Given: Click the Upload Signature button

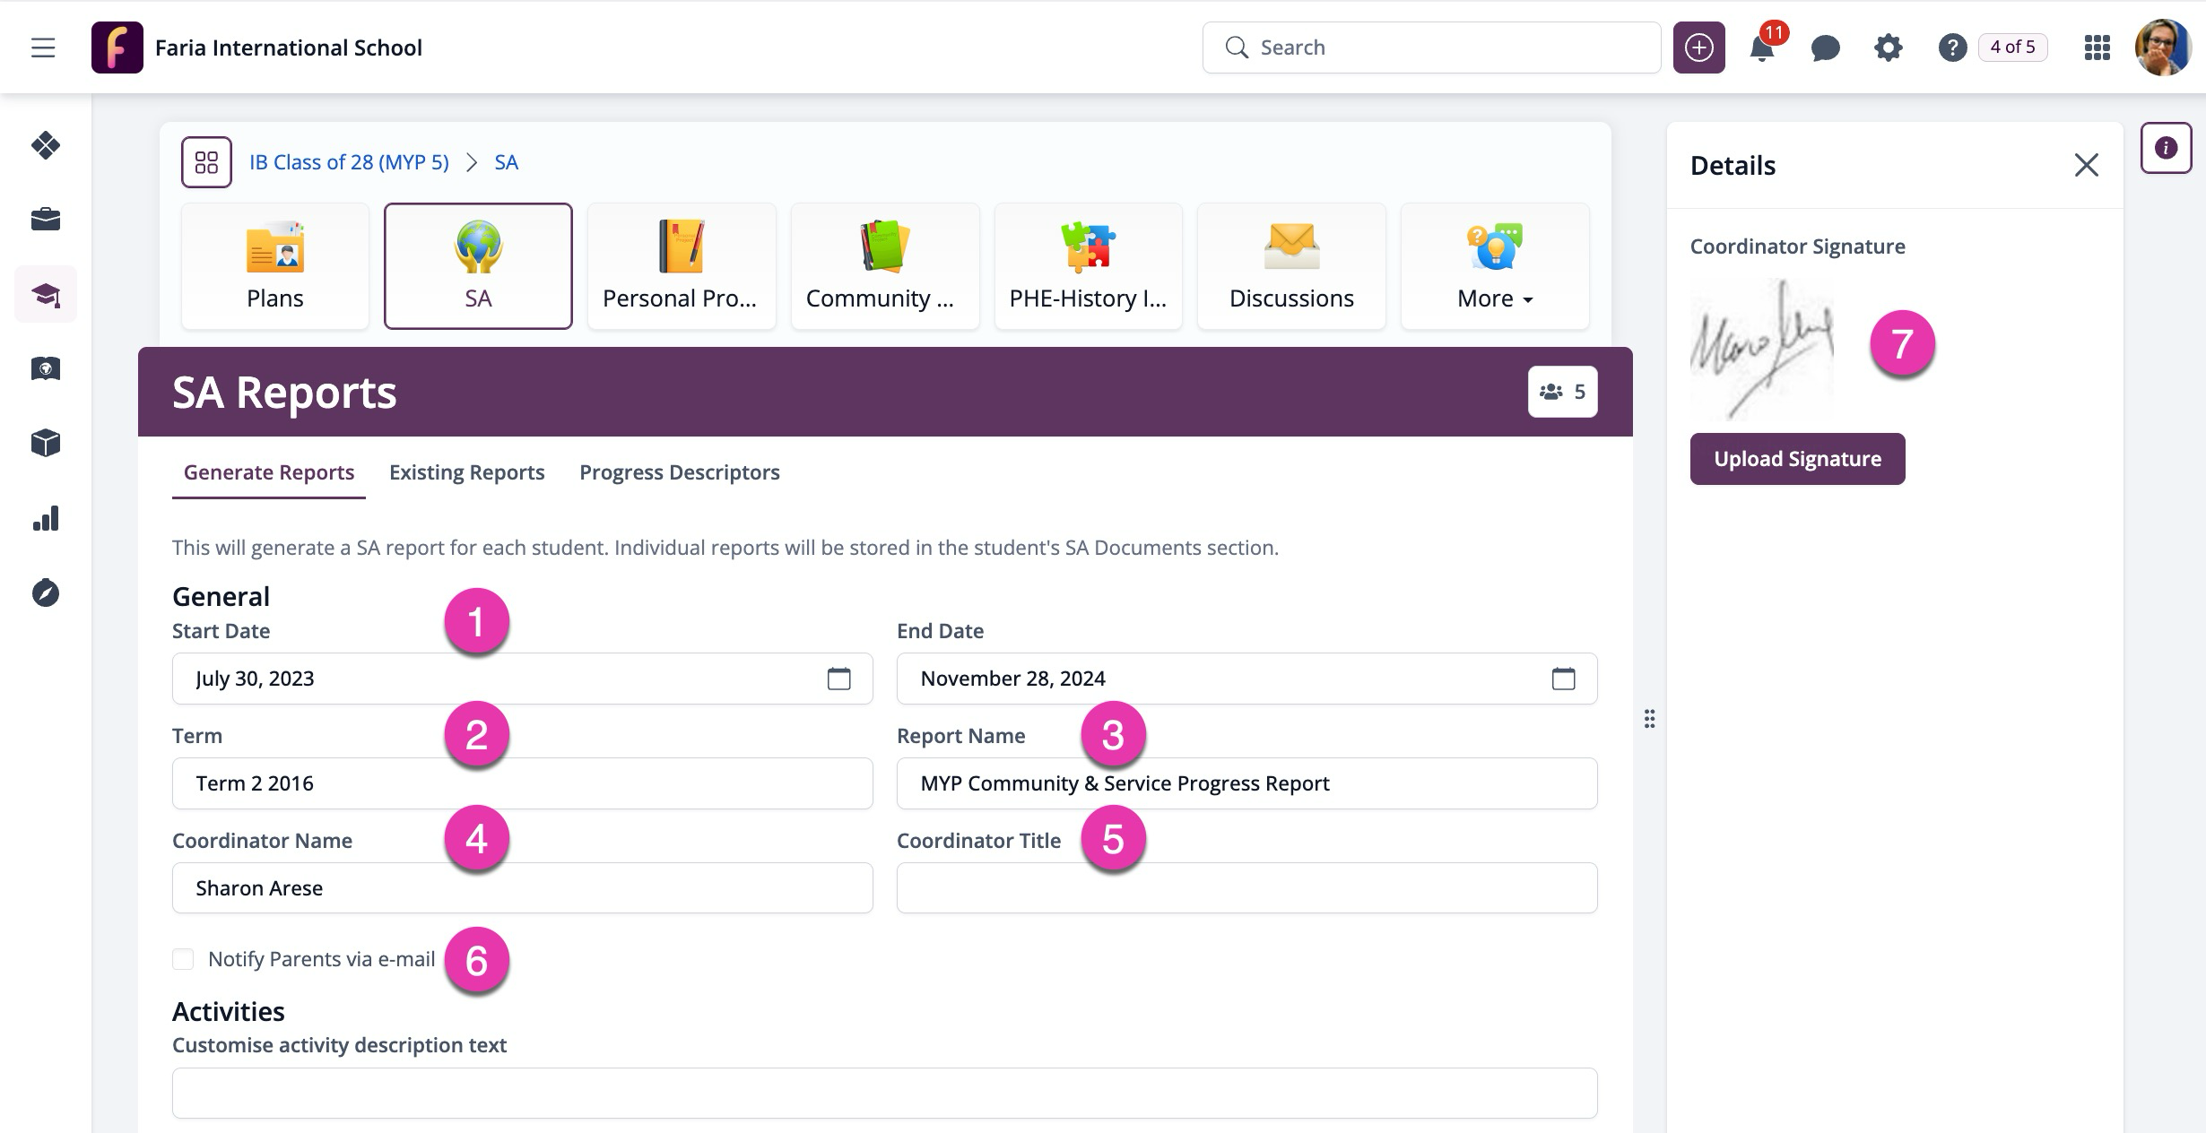Looking at the screenshot, I should point(1797,459).
